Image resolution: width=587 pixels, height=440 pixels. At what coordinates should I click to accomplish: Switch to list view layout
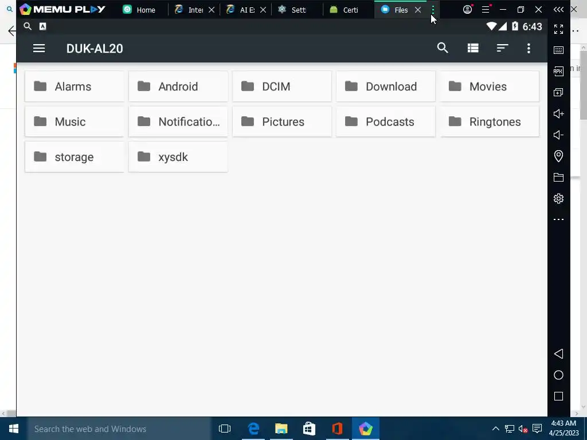coord(473,48)
